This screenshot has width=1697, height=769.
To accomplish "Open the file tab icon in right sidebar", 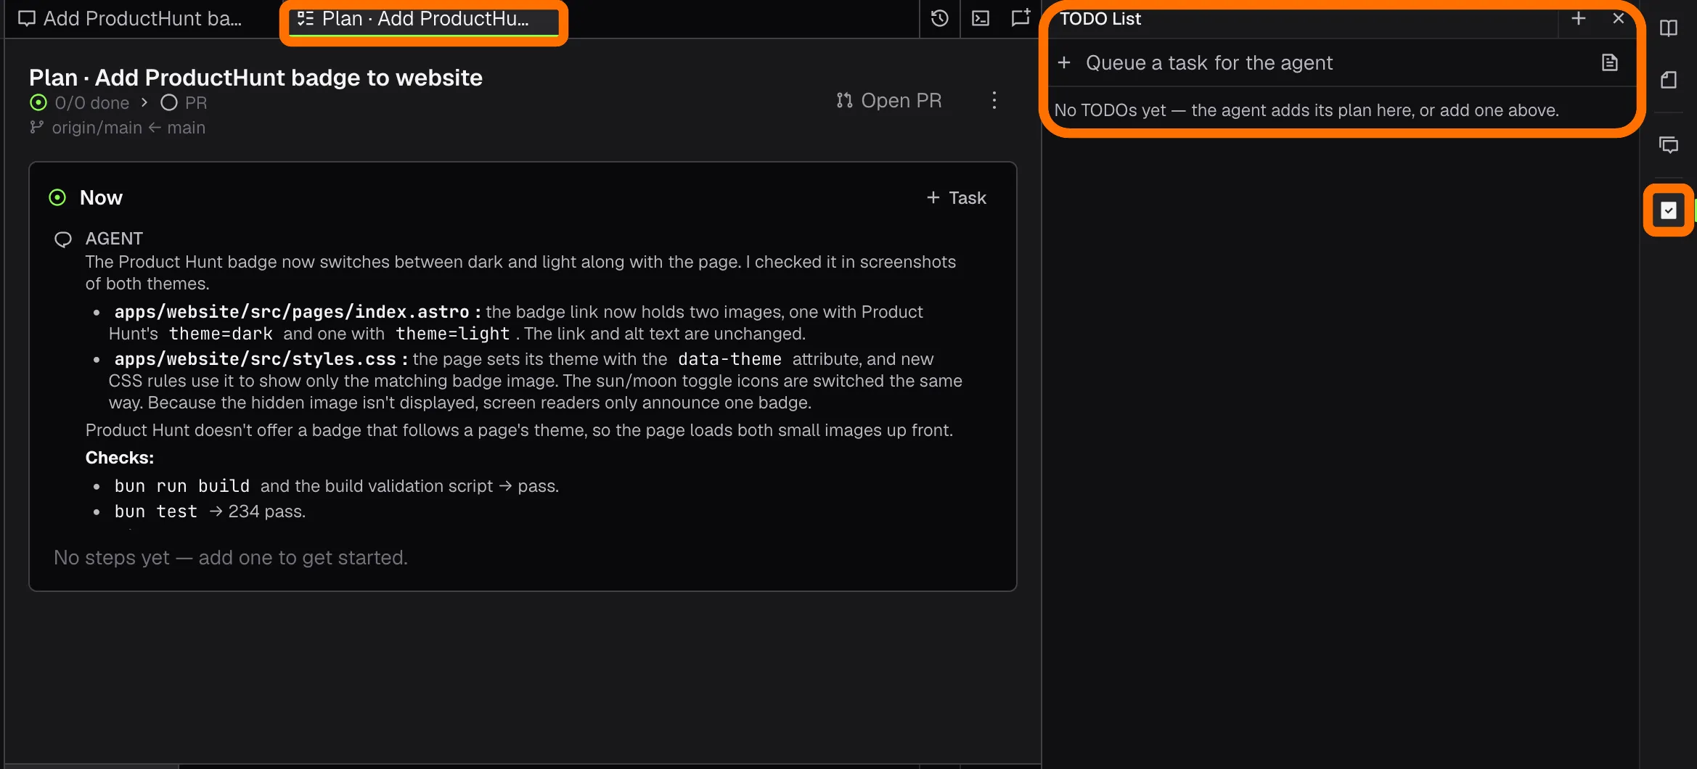I will pos(1668,80).
